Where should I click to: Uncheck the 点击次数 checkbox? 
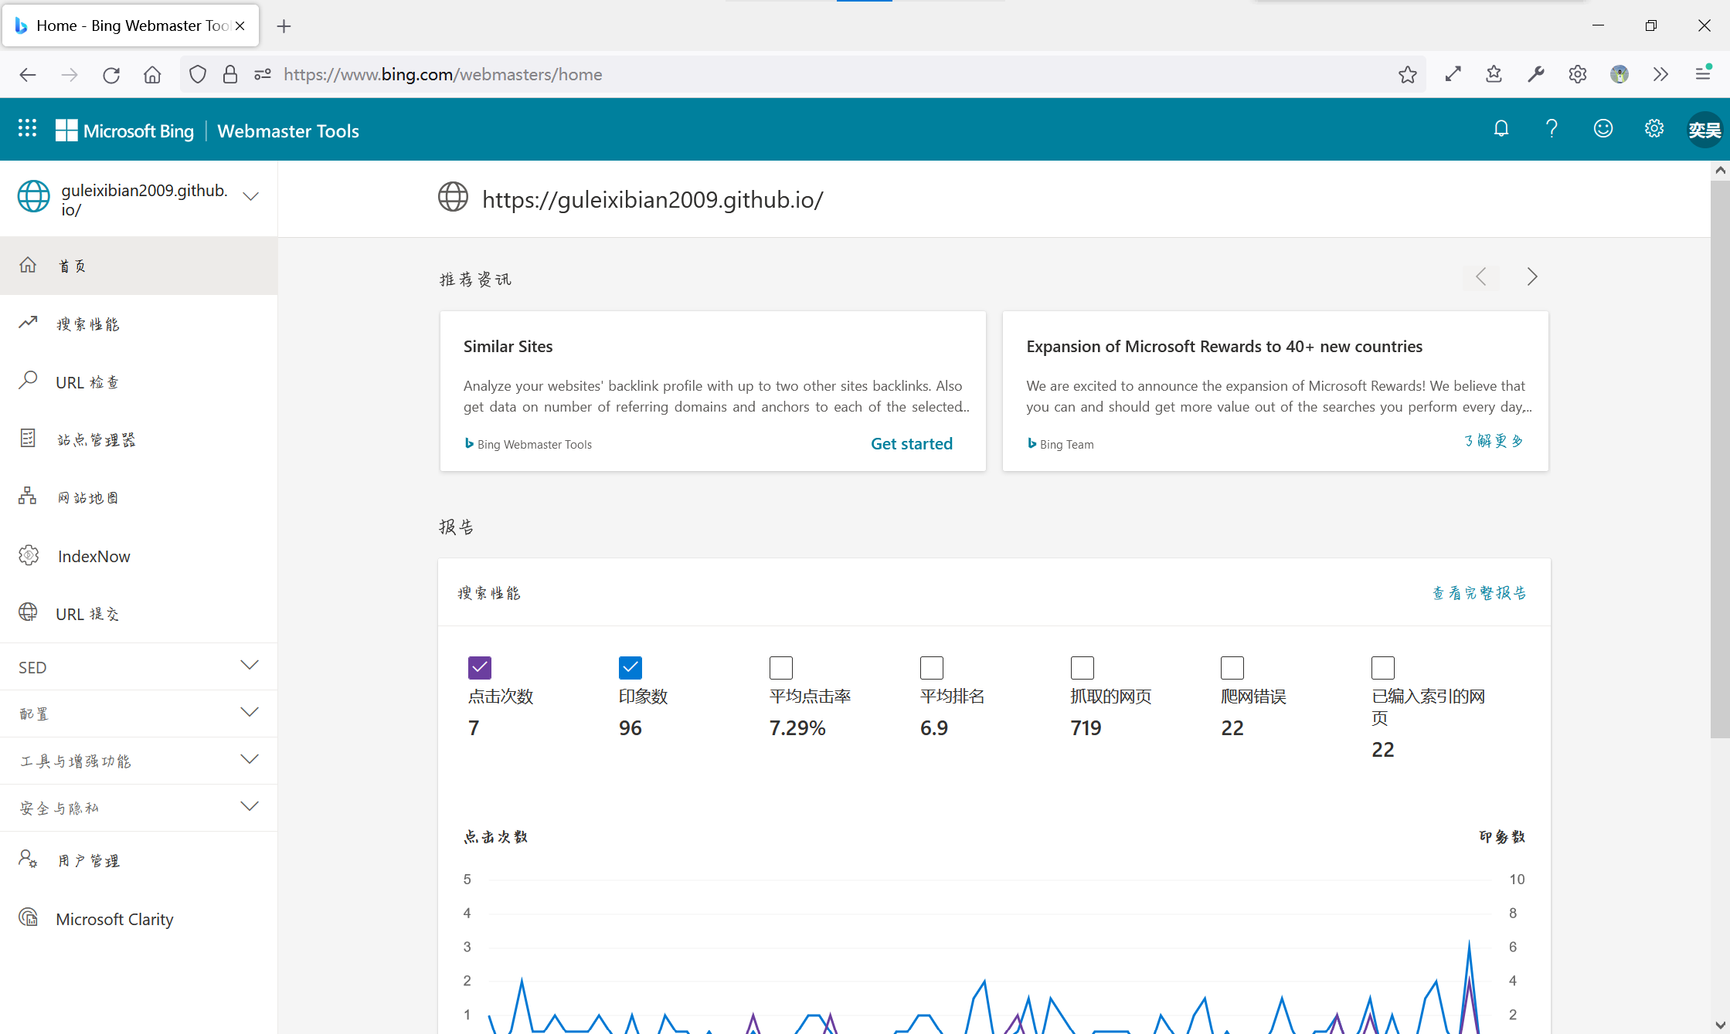pos(479,667)
